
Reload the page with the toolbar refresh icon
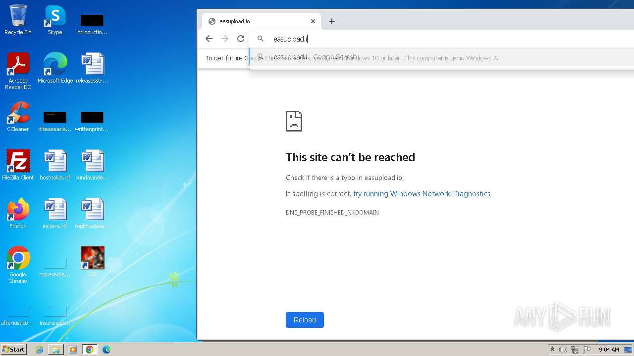[x=241, y=39]
